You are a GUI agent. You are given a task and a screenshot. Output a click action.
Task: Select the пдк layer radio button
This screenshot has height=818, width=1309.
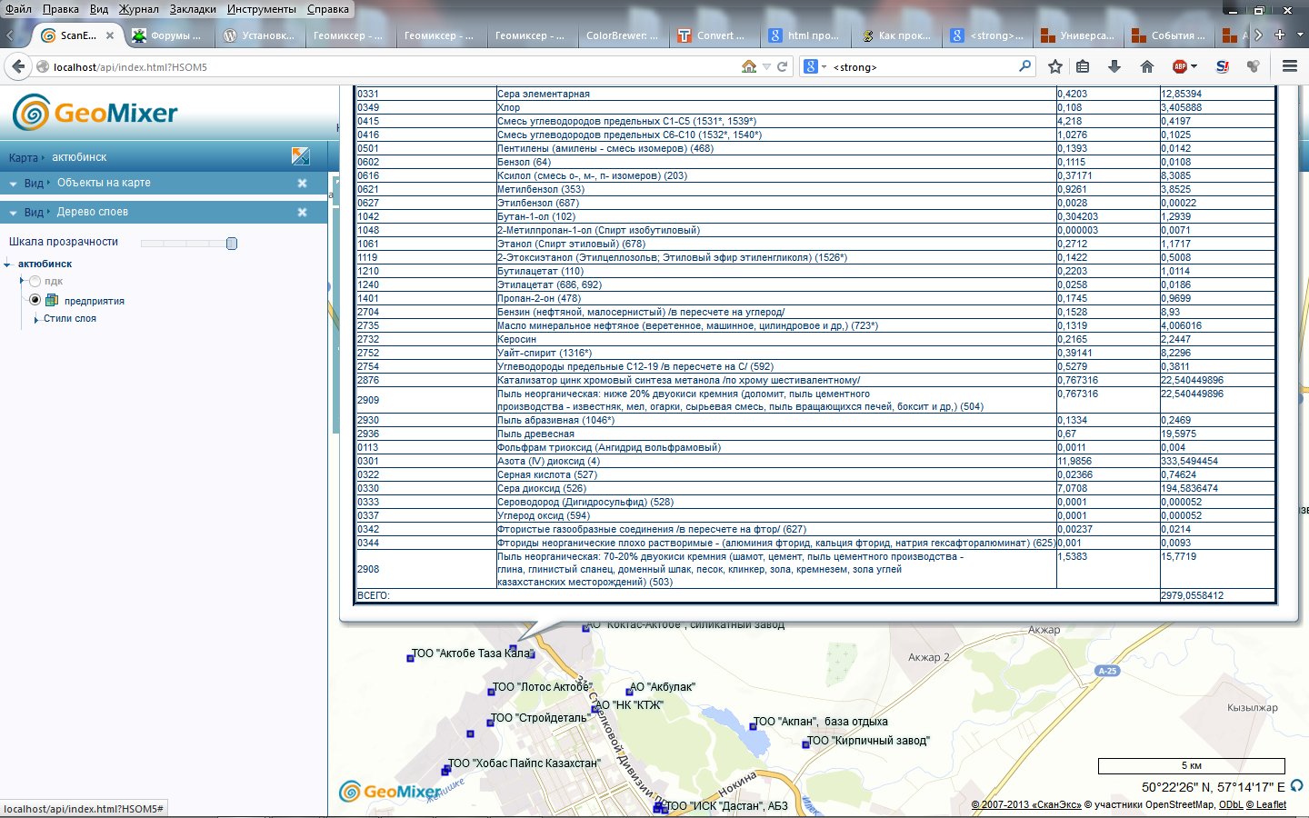click(x=35, y=282)
